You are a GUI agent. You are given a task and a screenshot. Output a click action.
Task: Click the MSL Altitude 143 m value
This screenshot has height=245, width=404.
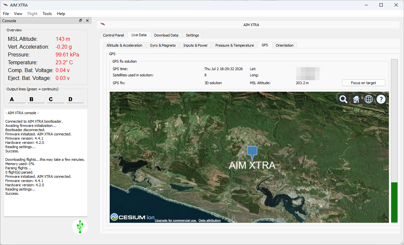(x=63, y=39)
